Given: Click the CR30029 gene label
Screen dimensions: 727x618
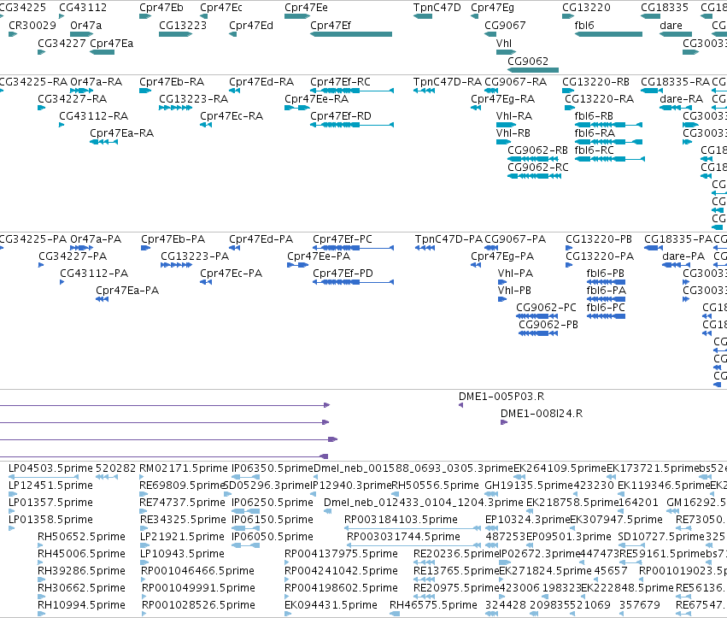Looking at the screenshot, I should coord(32,25).
